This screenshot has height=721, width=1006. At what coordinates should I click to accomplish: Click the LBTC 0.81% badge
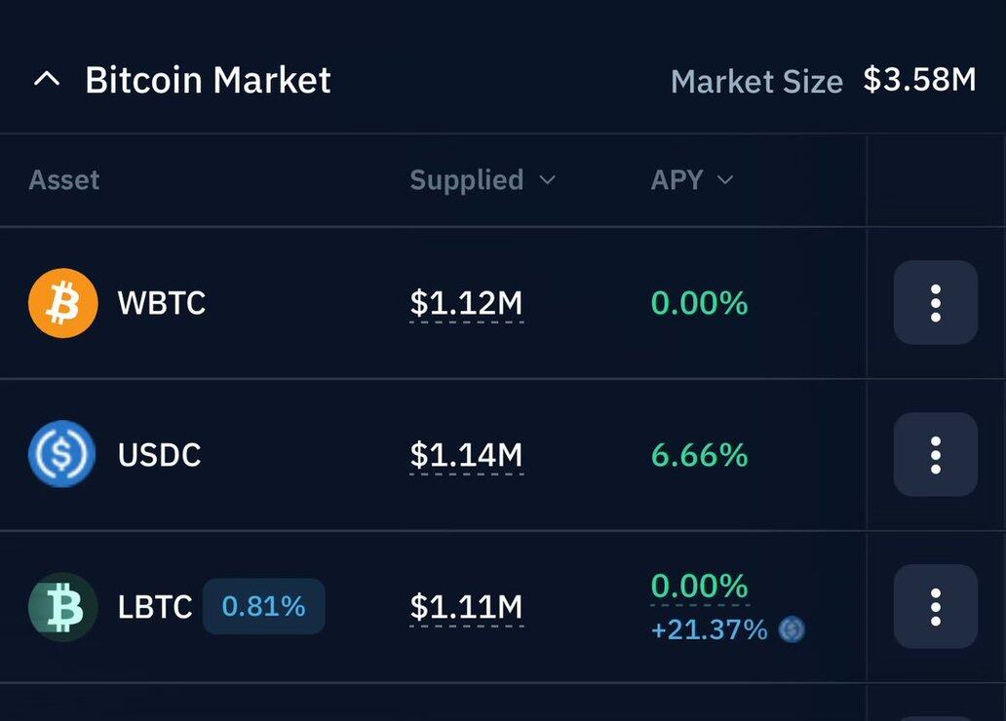click(264, 606)
